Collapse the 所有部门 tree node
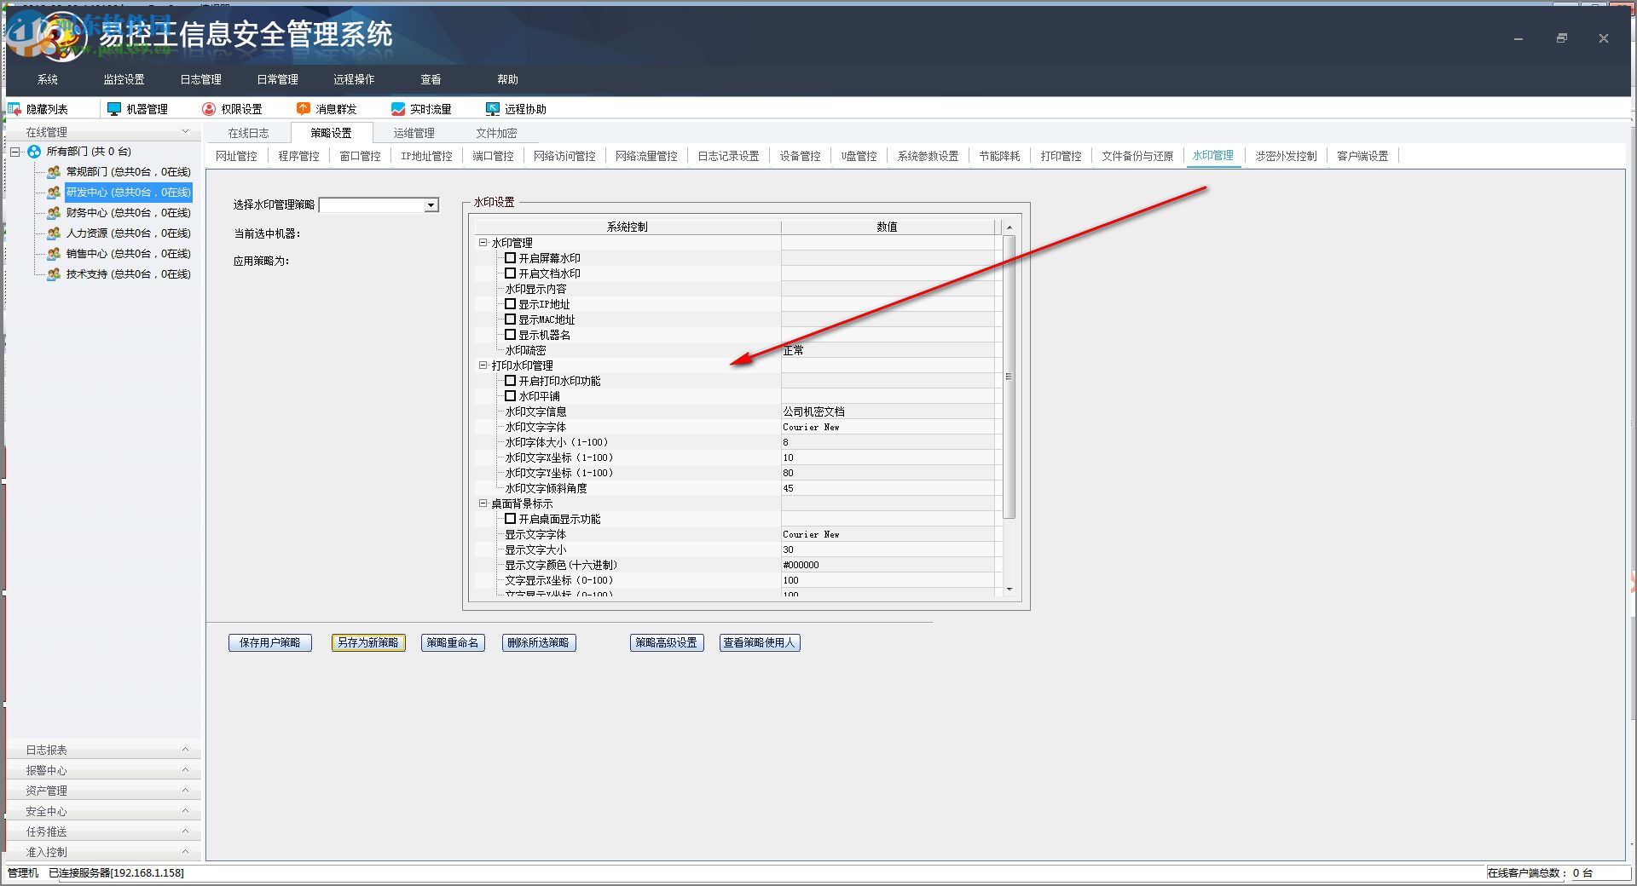The width and height of the screenshot is (1637, 886). [x=14, y=152]
